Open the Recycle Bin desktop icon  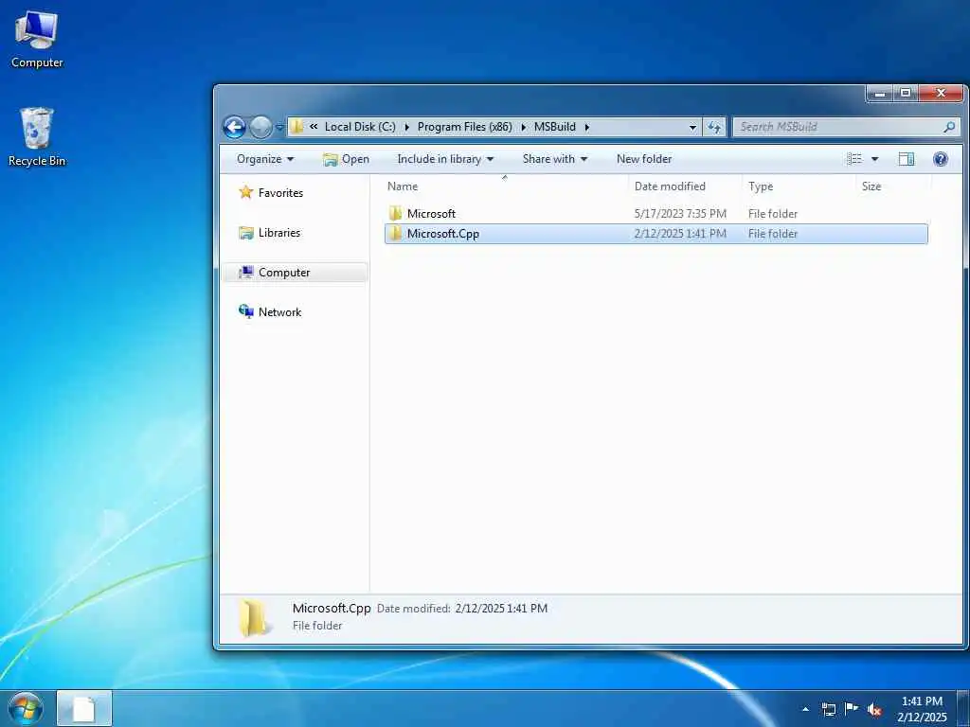tap(37, 136)
